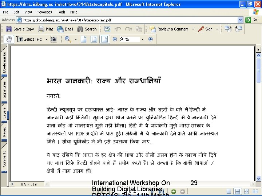Viewport: 262px width, 196px height.
Task: Click the zoom percentage field showing 91%
Action: (x=130, y=39)
